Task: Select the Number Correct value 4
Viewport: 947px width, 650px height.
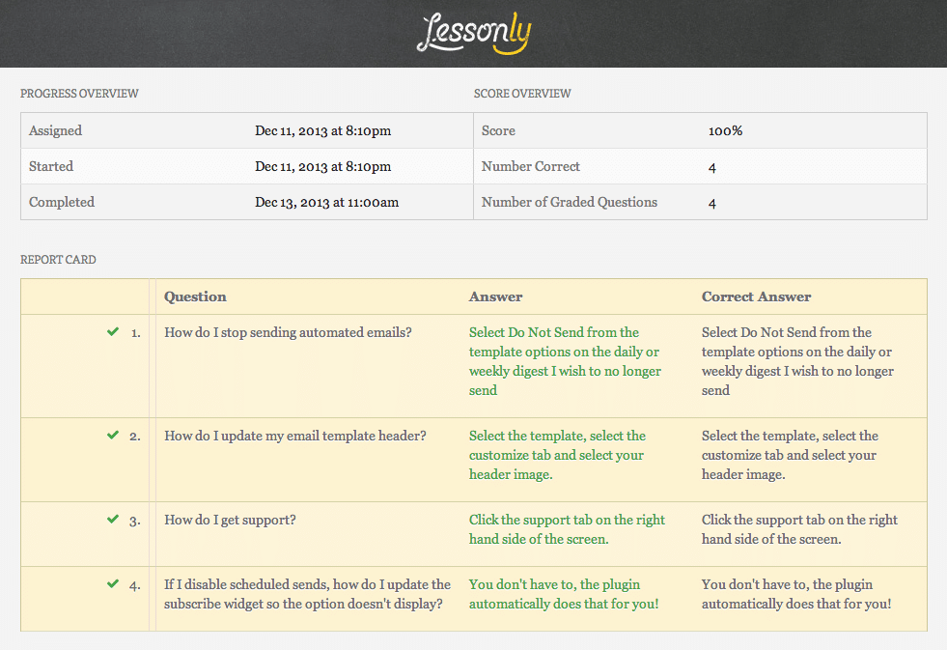Action: [x=712, y=167]
